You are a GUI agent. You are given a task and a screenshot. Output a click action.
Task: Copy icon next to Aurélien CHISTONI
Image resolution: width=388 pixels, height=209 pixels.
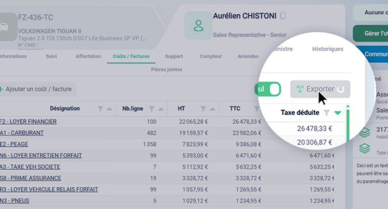[282, 16]
